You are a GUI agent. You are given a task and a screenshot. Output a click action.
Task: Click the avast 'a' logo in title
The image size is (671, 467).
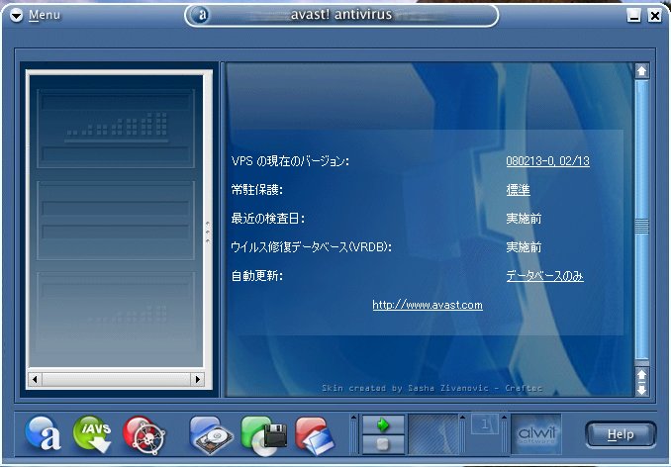(201, 15)
